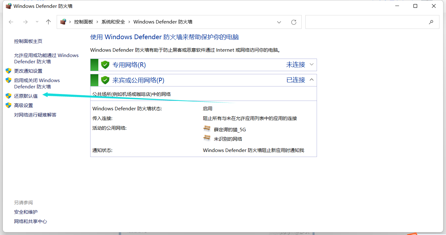Click the Forward navigation arrow
The image size is (446, 235).
click(x=25, y=22)
